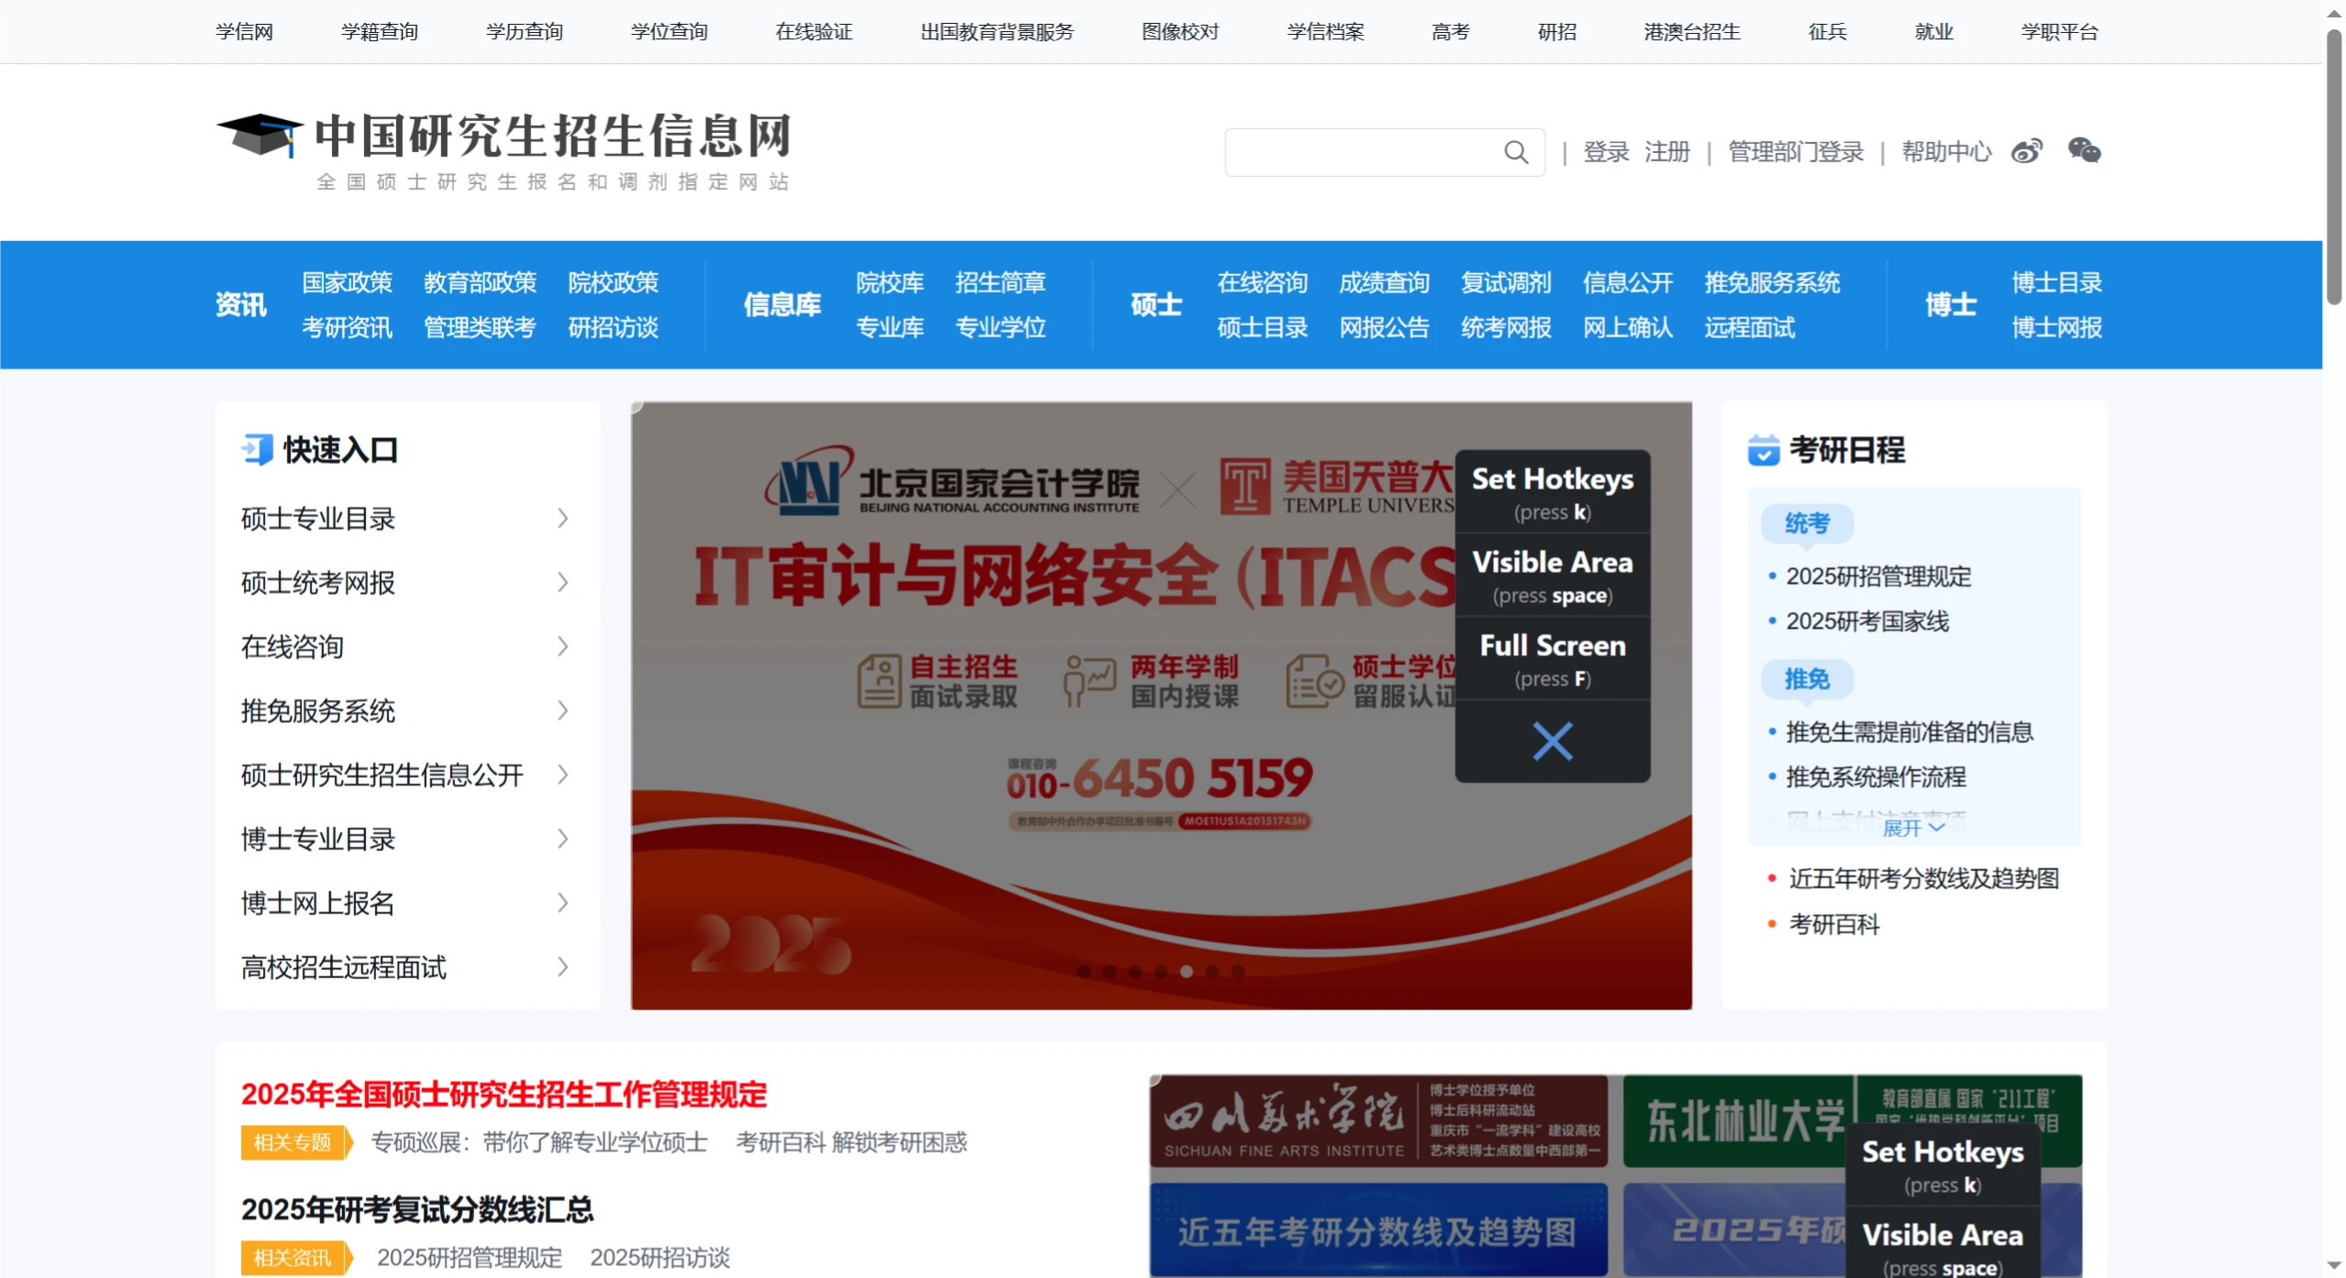
Task: Click the page vertical scrollbar thumb
Action: point(2334,167)
